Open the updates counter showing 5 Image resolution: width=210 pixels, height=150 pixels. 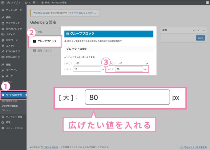pos(27,3)
